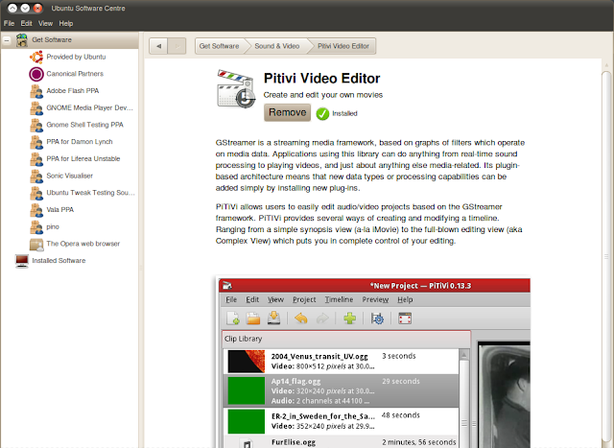Image resolution: width=614 pixels, height=448 pixels.
Task: Click the black-and-white video preview image
Action: point(504,395)
